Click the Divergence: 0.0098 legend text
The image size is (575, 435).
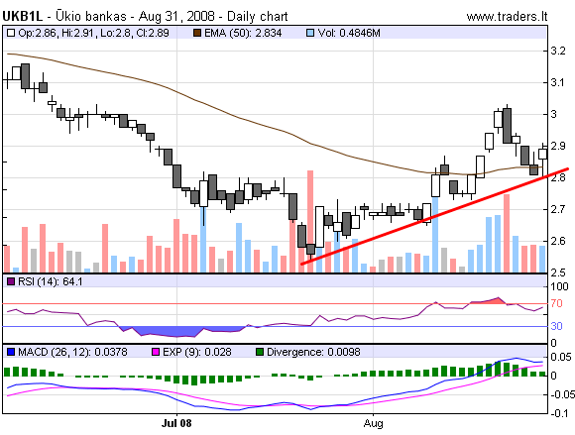(313, 352)
